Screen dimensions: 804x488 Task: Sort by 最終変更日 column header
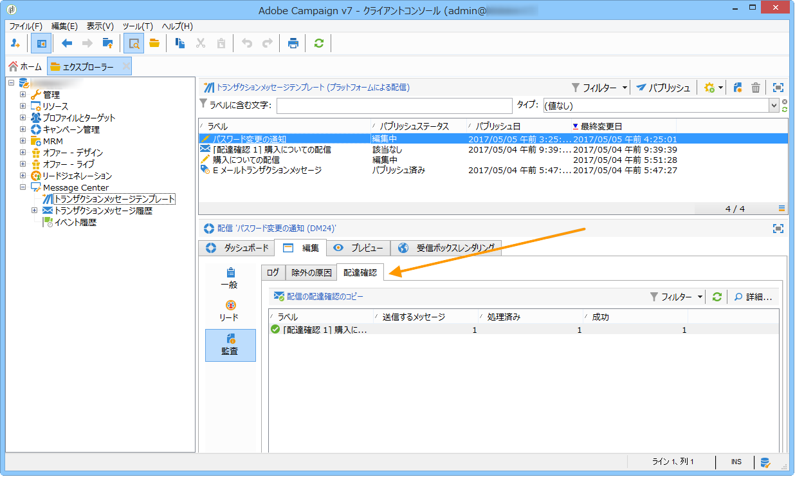pos(623,126)
